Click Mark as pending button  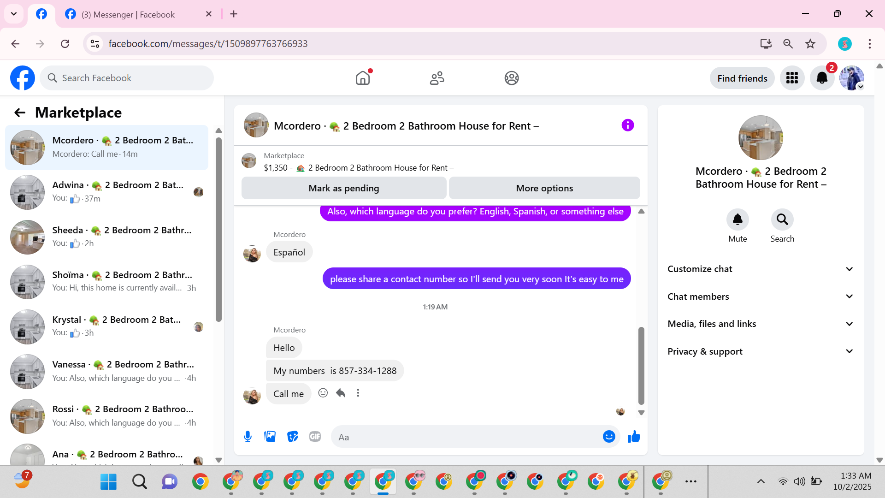pyautogui.click(x=344, y=188)
